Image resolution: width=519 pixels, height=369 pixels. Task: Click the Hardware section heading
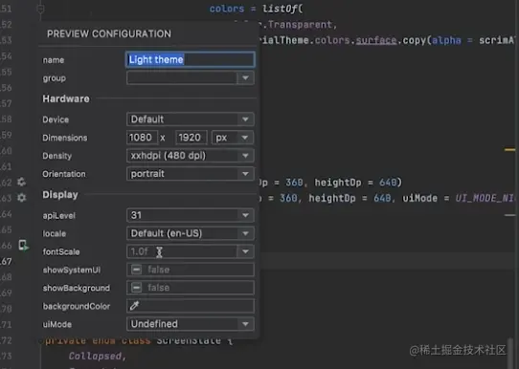(x=66, y=98)
